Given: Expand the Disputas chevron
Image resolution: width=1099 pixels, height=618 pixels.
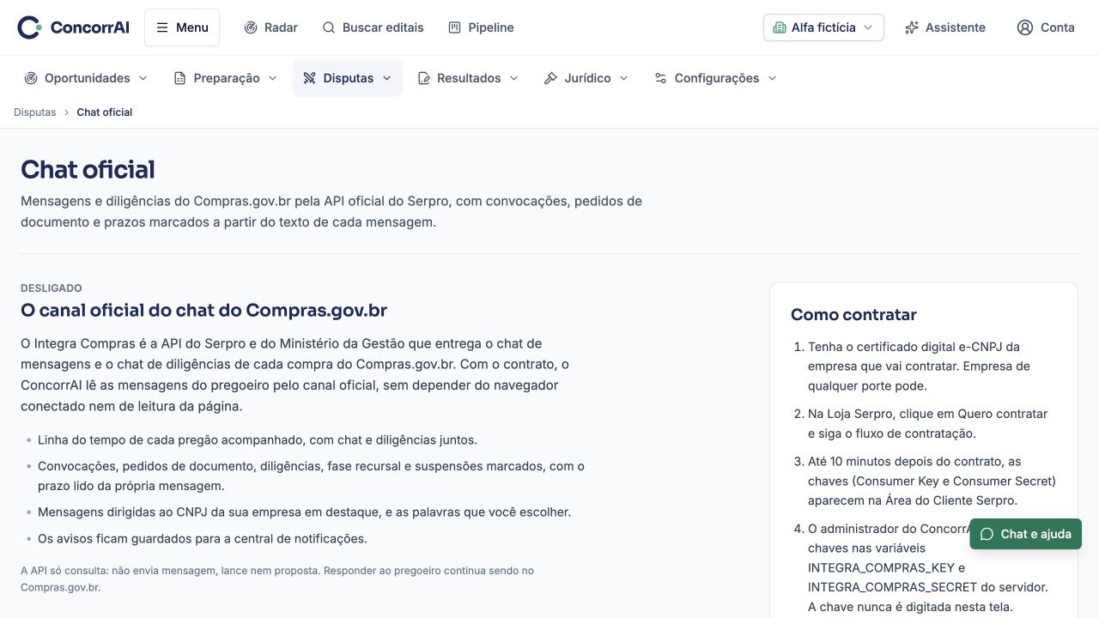Looking at the screenshot, I should [386, 78].
